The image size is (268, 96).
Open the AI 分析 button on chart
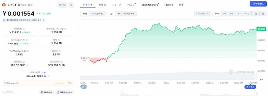(x=250, y=87)
